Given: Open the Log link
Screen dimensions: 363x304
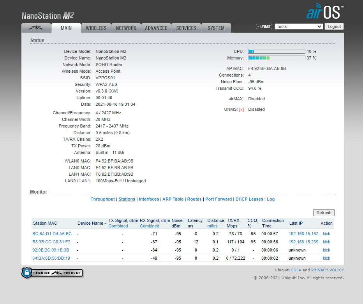Looking at the screenshot, I should coord(271,199).
